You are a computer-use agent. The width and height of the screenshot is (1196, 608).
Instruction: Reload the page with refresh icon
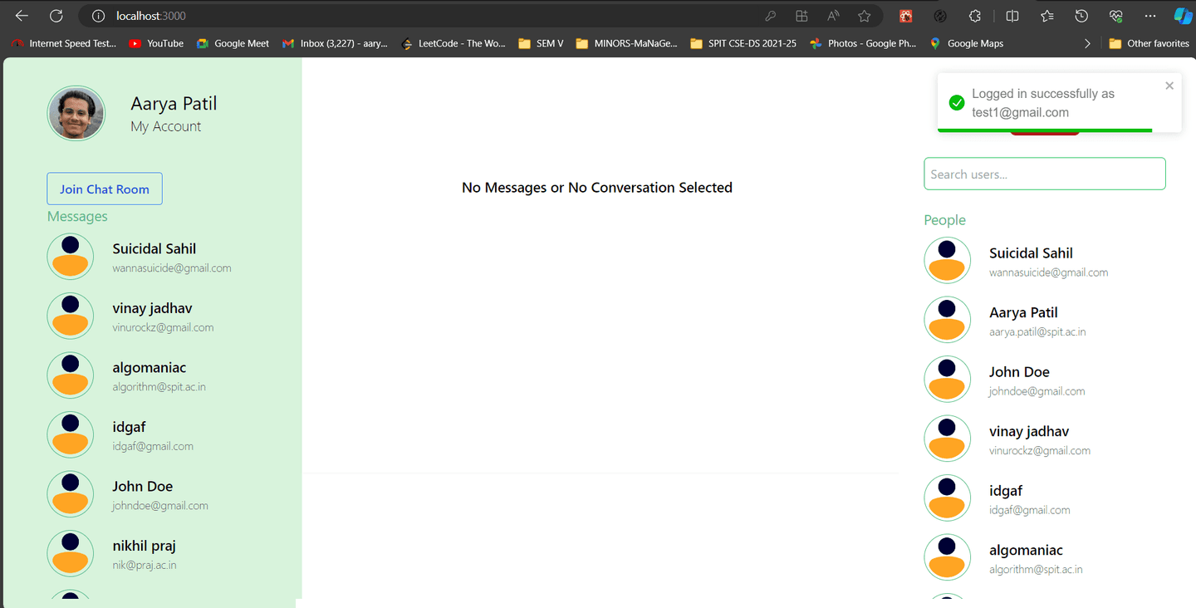tap(56, 16)
